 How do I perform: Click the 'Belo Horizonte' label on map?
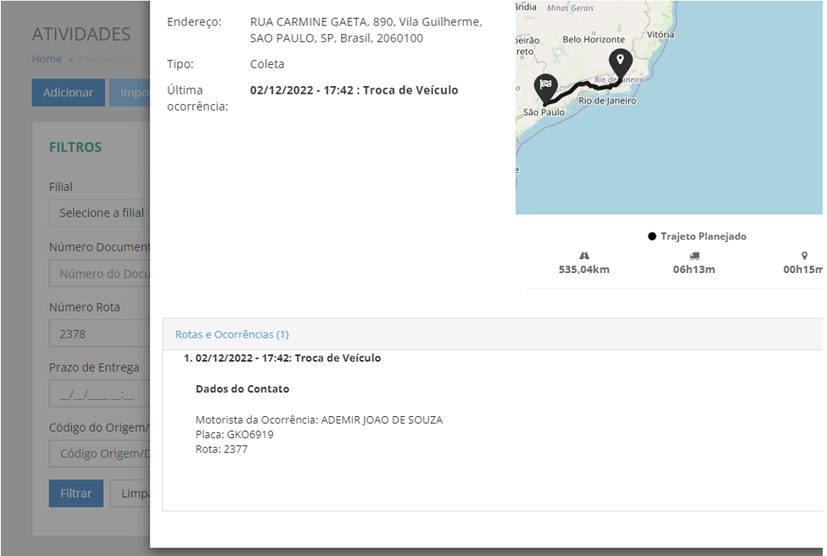click(x=594, y=39)
